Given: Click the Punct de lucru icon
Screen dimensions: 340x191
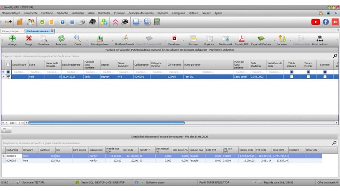Looking at the screenshot, I should pos(320,39).
